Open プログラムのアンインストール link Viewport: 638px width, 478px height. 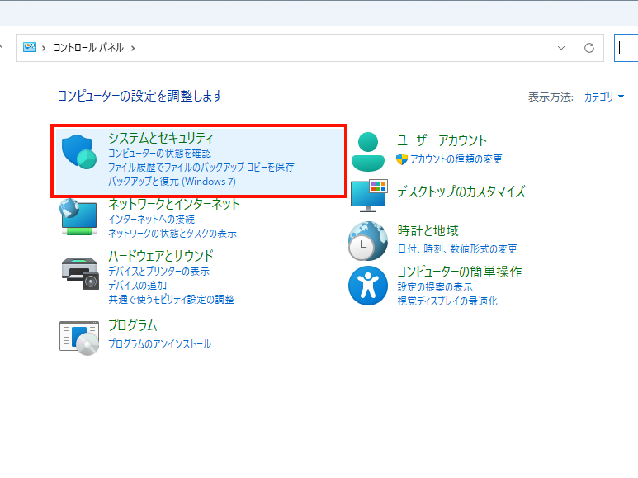pyautogui.click(x=159, y=344)
